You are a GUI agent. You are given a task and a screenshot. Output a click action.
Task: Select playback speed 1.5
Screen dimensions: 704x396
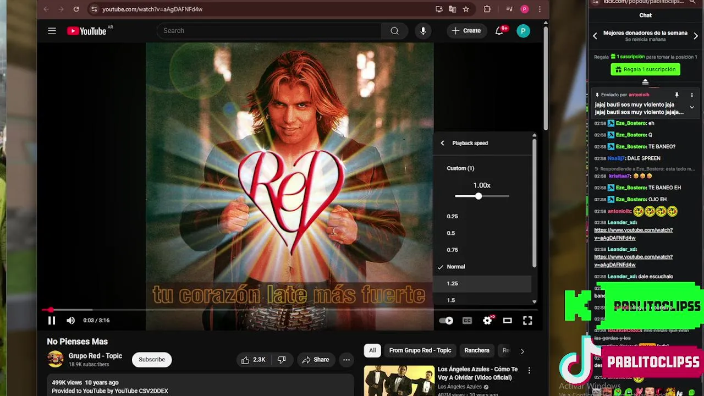pos(482,300)
